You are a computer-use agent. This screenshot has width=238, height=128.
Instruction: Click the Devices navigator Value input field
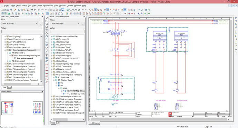pyautogui.click(x=67, y=31)
